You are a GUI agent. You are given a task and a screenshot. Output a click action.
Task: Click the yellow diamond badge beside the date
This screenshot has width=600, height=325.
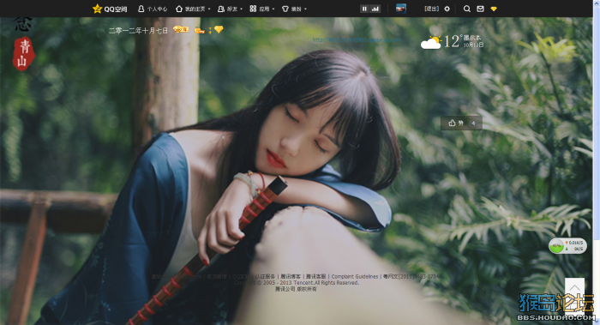219,29
